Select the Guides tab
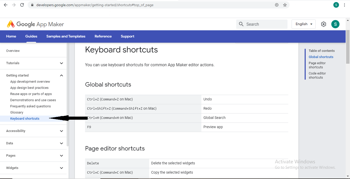Screen dimensions: 350x179 pyautogui.click(x=31, y=36)
